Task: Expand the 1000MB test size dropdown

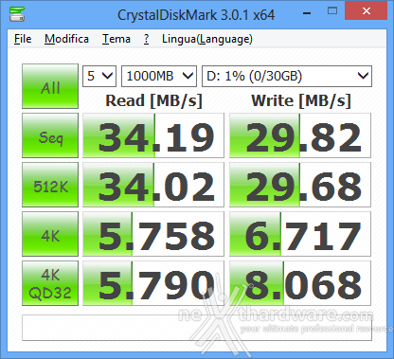Action: point(159,76)
